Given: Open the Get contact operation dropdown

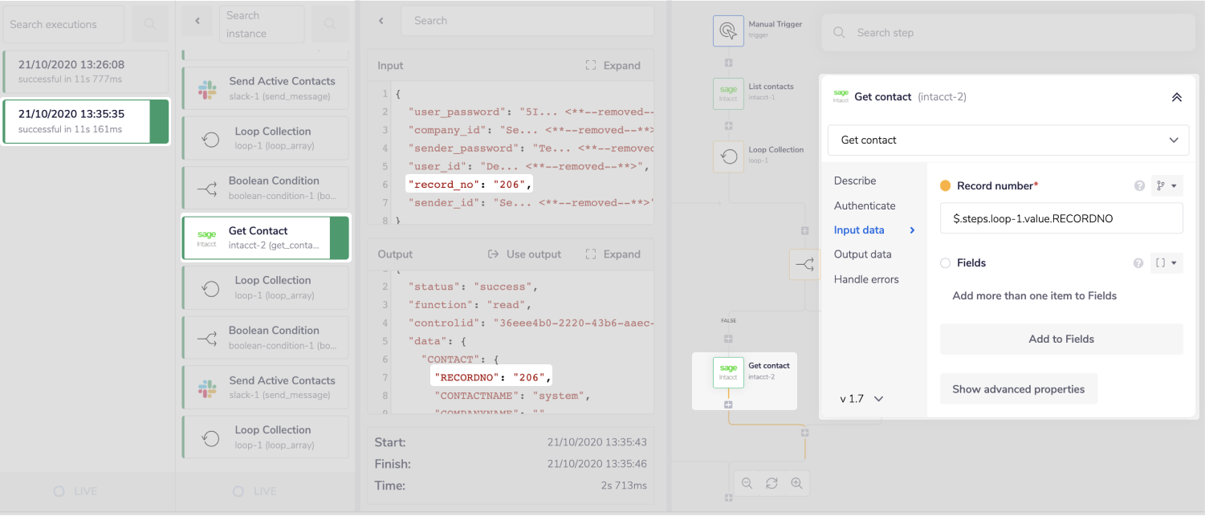Looking at the screenshot, I should [x=1008, y=140].
